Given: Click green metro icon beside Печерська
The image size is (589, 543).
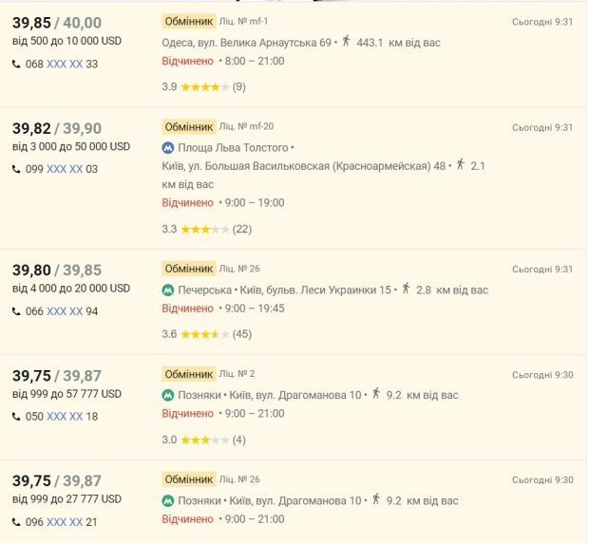Looking at the screenshot, I should point(168,290).
